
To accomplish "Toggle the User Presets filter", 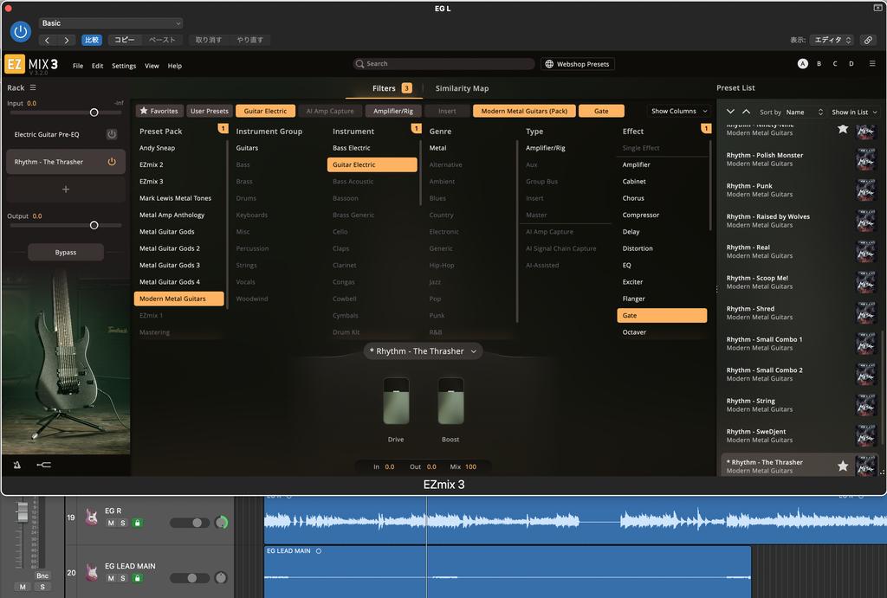I will click(210, 111).
